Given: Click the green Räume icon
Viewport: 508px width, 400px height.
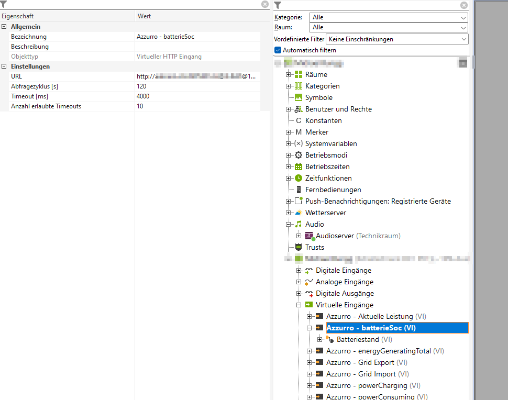Looking at the screenshot, I should pos(299,74).
